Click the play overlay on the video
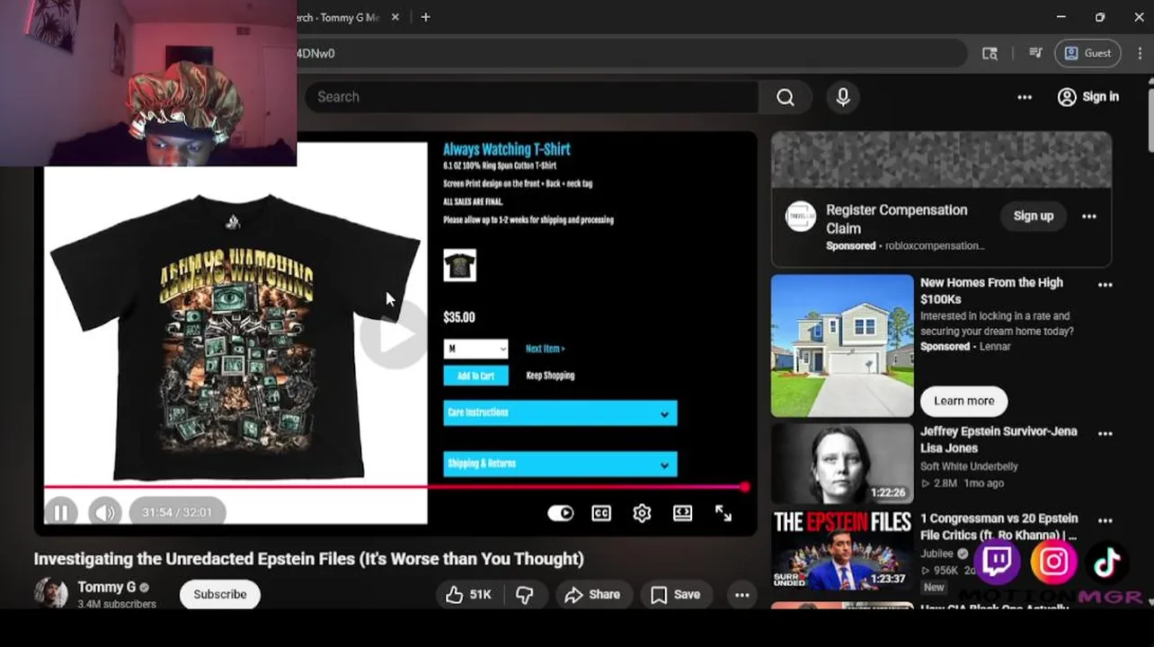Screen dimensions: 1154x647 click(395, 334)
